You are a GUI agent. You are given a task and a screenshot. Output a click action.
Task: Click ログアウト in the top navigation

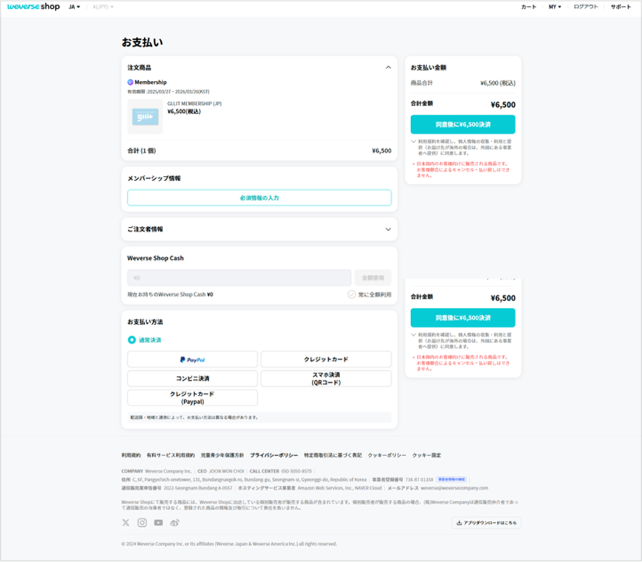click(586, 7)
